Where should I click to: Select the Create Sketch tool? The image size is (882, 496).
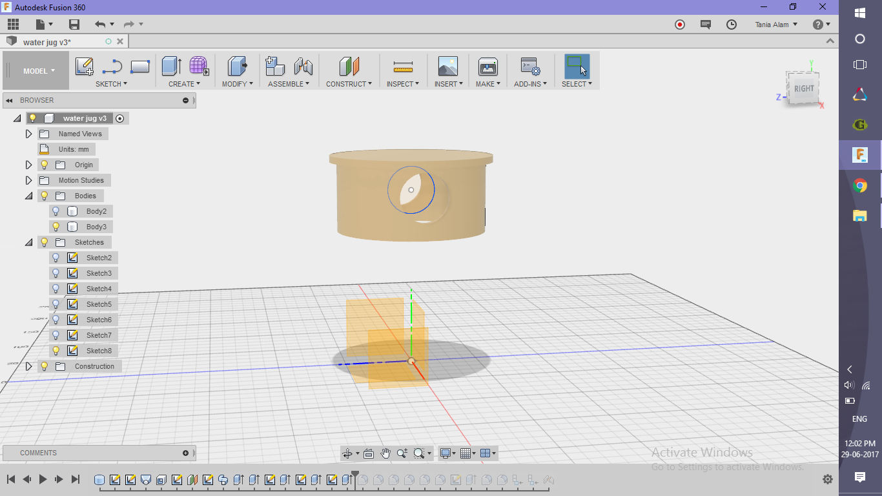pyautogui.click(x=85, y=66)
